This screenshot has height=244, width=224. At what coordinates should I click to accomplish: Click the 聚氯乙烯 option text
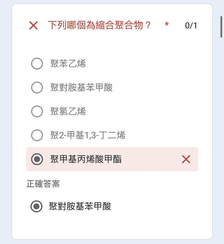coord(68,111)
